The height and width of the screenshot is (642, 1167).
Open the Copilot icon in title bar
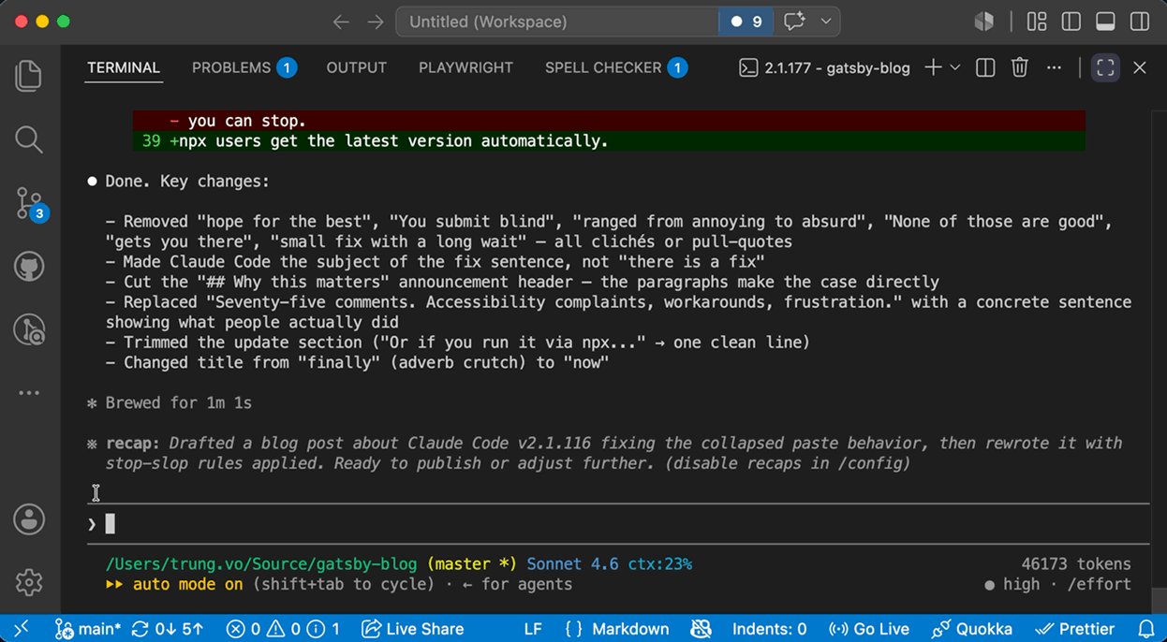[x=984, y=22]
